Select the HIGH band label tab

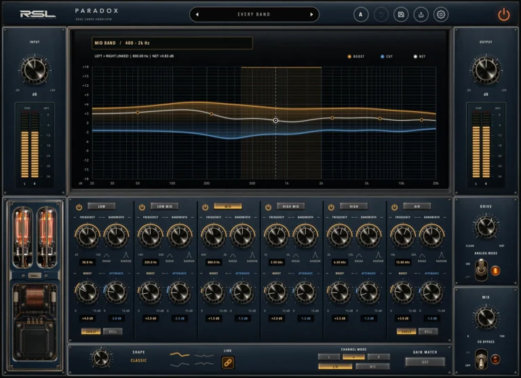354,206
